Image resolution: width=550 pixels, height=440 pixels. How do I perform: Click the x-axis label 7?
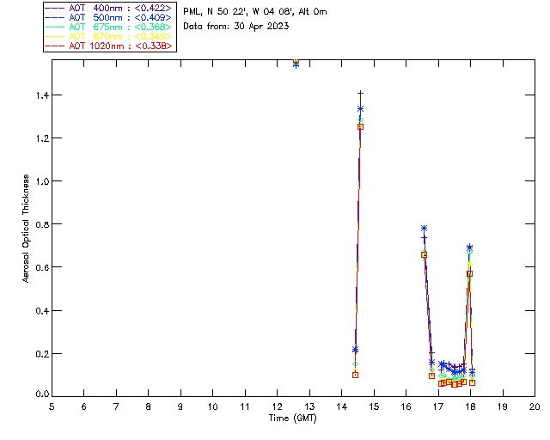pos(116,406)
